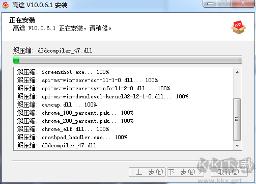
Task: Click the log list scroll-up arrow
Action: [237, 72]
